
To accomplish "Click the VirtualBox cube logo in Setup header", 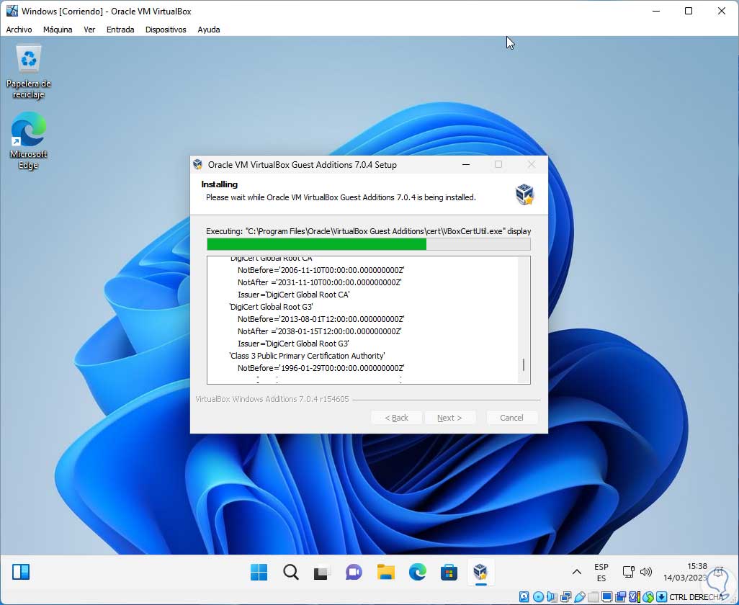I will pyautogui.click(x=524, y=194).
